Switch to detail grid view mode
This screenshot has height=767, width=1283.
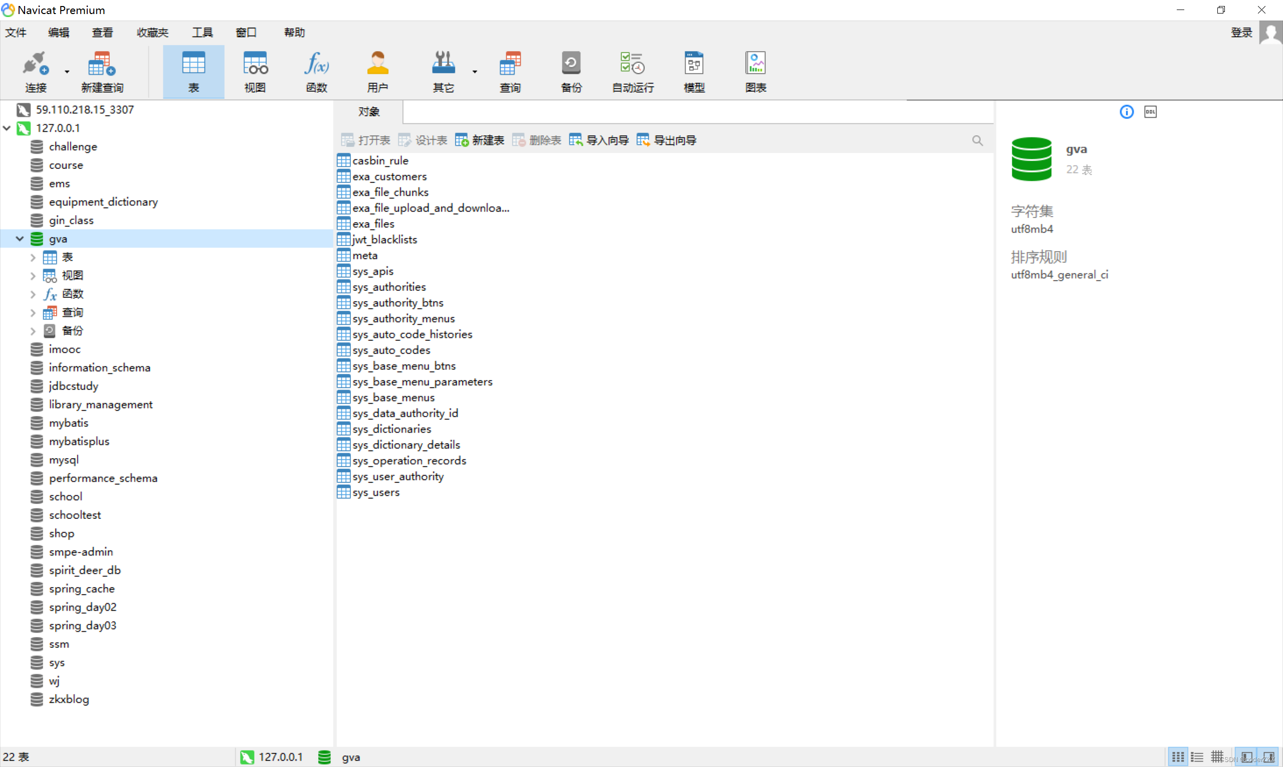pyautogui.click(x=1216, y=757)
